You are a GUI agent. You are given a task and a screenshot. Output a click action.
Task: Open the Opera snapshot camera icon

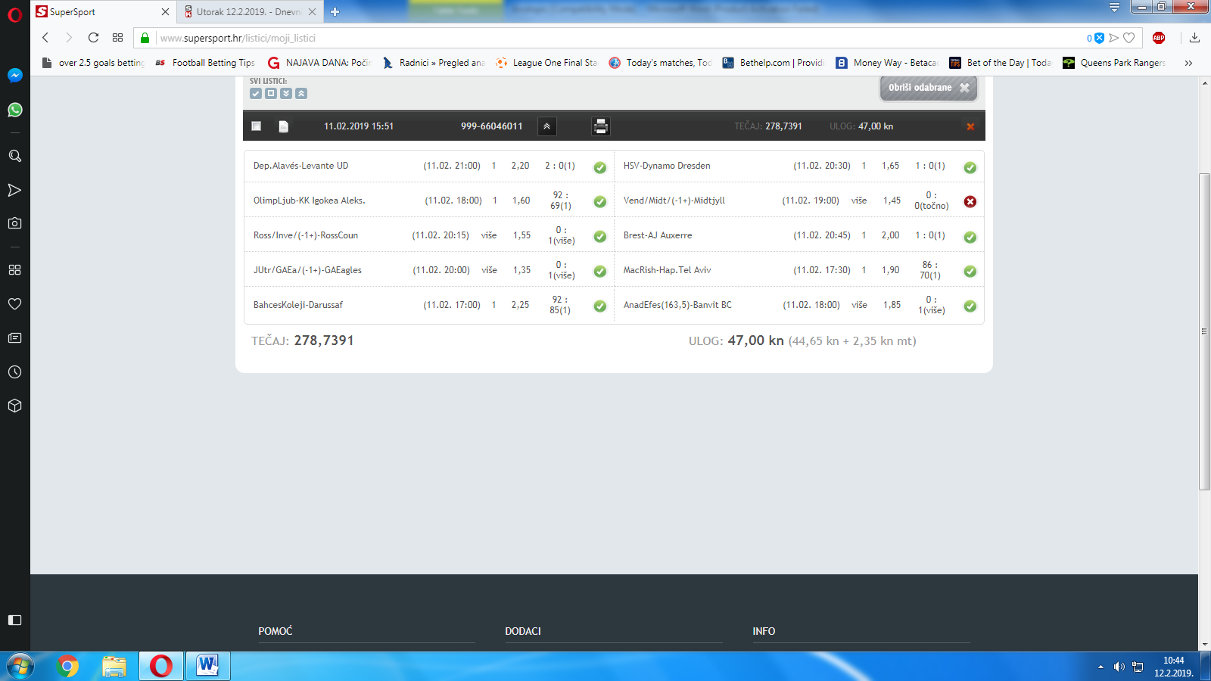click(14, 223)
